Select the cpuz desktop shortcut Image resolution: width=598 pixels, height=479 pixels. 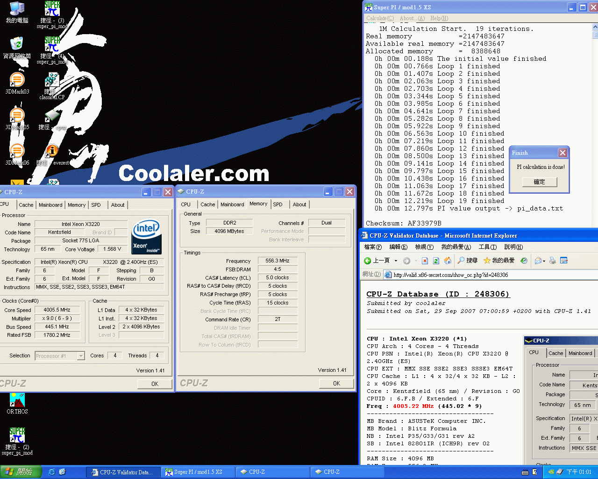click(52, 119)
